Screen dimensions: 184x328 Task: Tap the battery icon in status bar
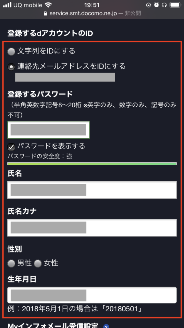[175, 5]
